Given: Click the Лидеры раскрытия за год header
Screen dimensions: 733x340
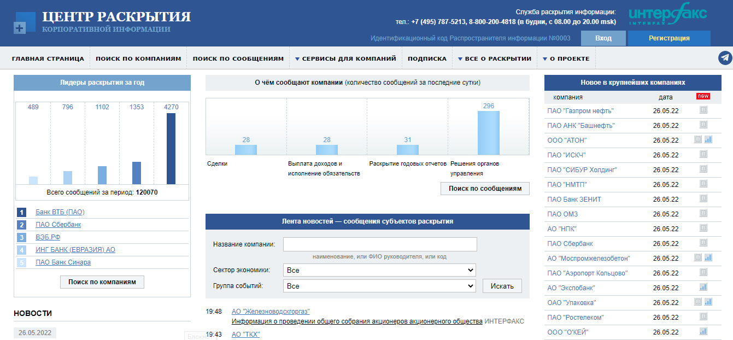Looking at the screenshot, I should tap(102, 83).
